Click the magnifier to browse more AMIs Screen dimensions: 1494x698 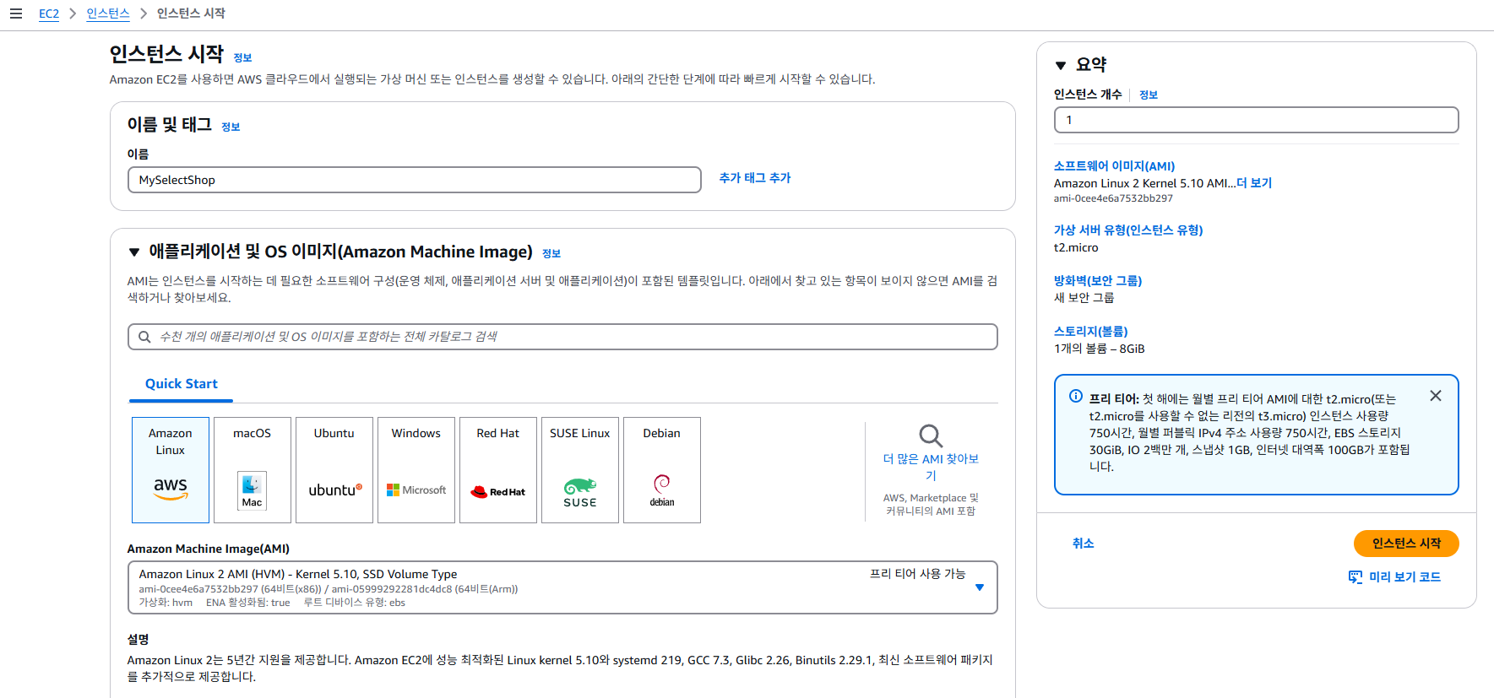point(931,436)
